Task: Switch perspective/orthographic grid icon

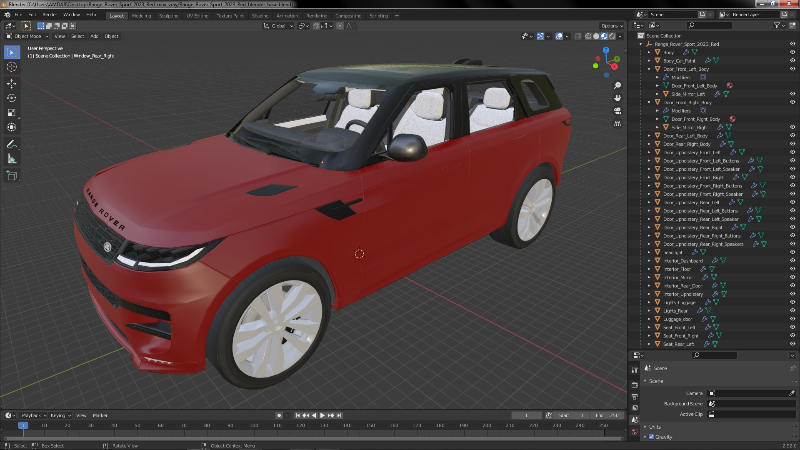Action: [x=617, y=124]
